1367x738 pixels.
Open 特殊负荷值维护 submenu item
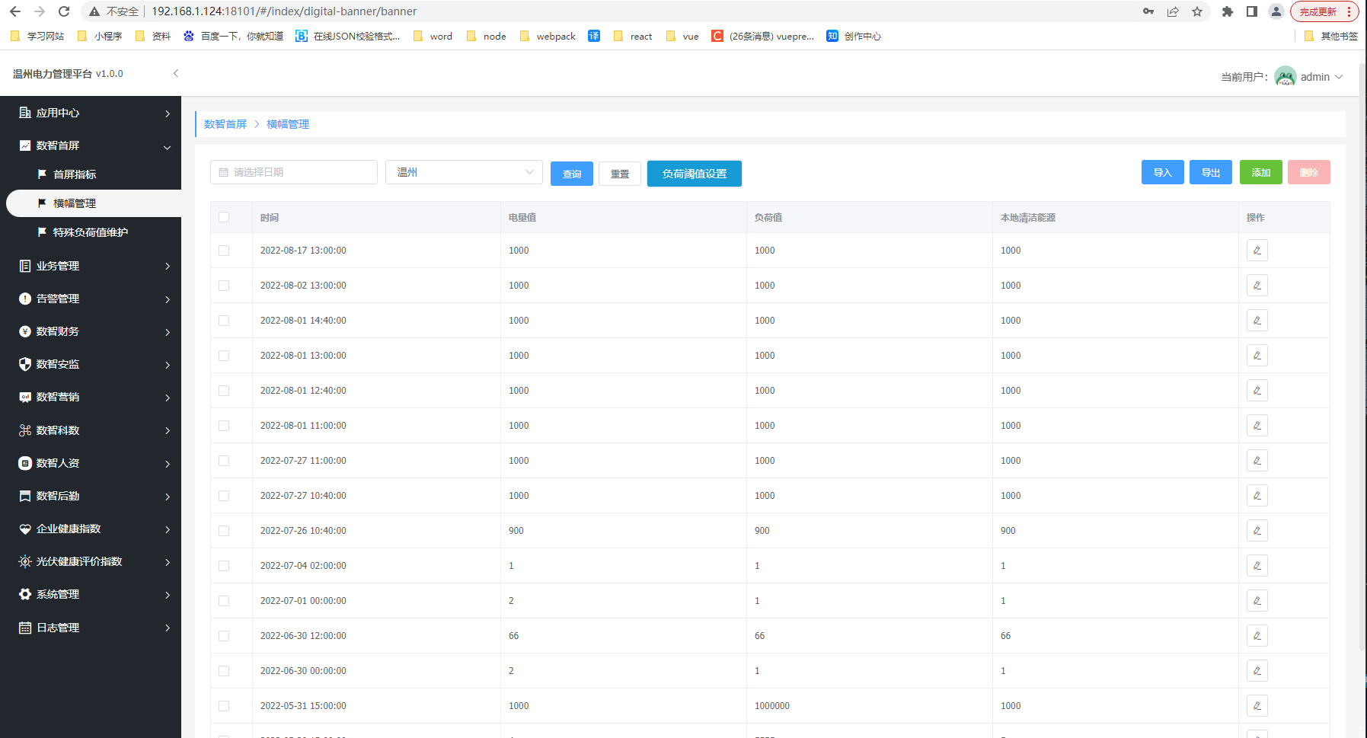91,232
